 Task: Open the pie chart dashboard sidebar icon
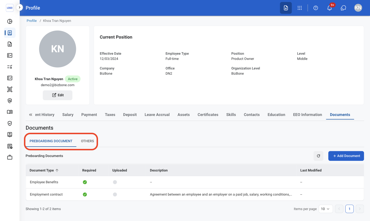click(x=10, y=21)
